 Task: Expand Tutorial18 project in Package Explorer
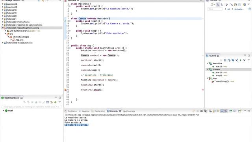click(3, 10)
